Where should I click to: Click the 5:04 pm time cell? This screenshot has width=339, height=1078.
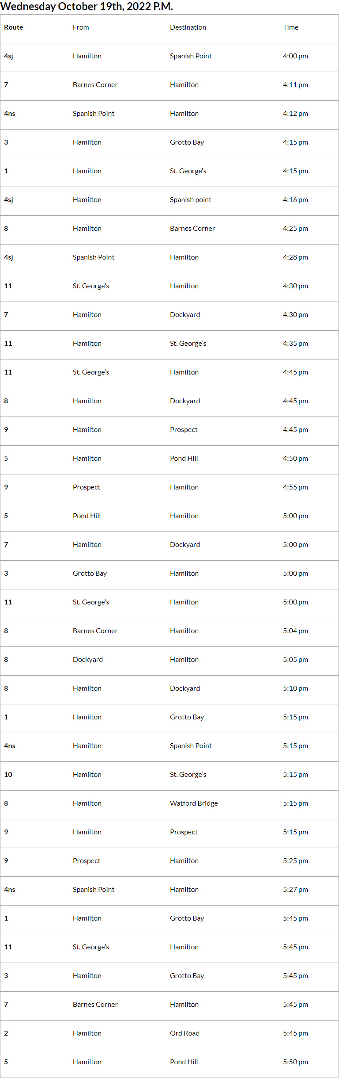[x=295, y=631]
